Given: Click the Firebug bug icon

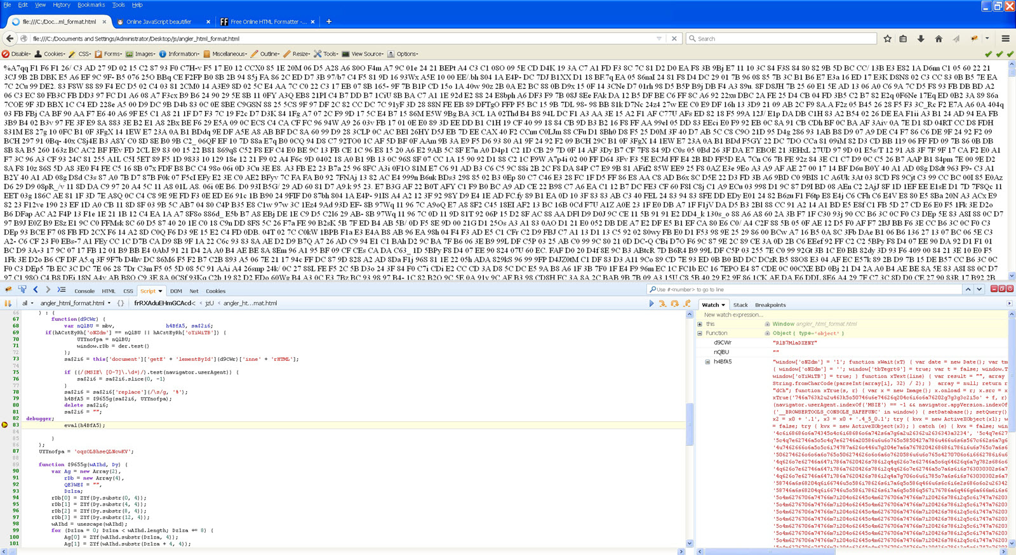Looking at the screenshot, I should pos(8,290).
